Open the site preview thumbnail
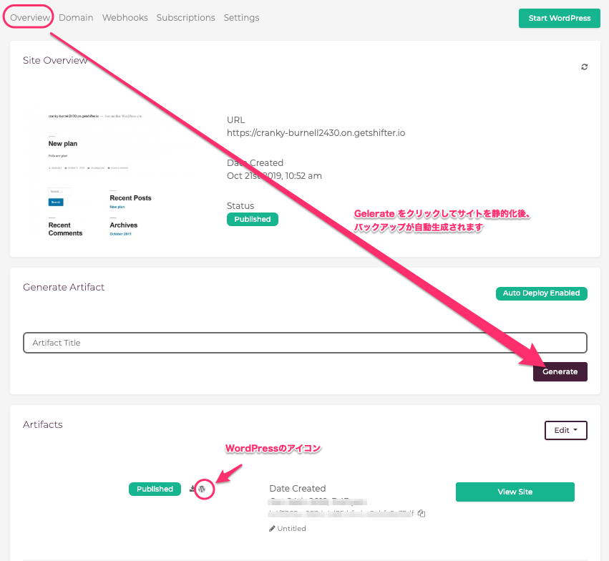This screenshot has height=561, width=609. point(109,171)
